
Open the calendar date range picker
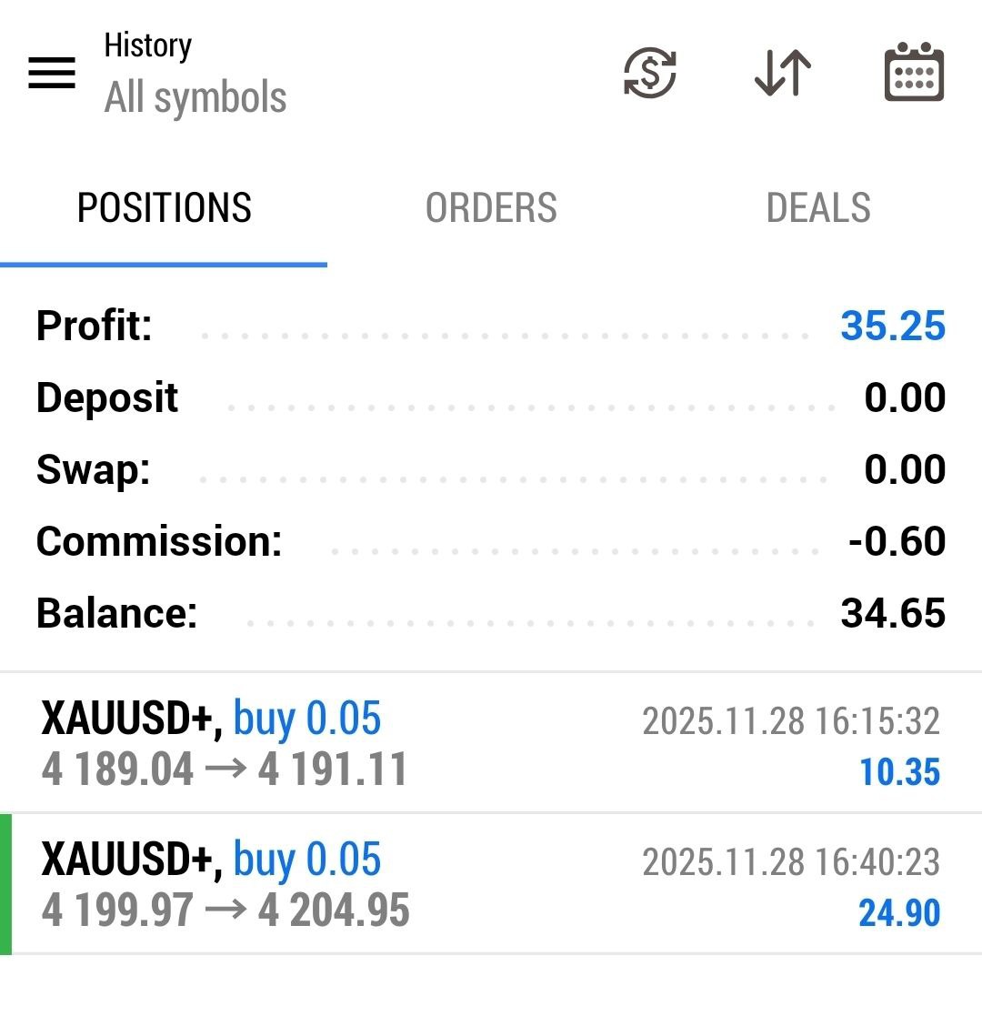914,73
